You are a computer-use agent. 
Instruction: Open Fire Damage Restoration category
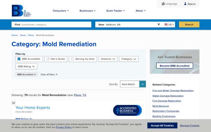tap(167, 101)
